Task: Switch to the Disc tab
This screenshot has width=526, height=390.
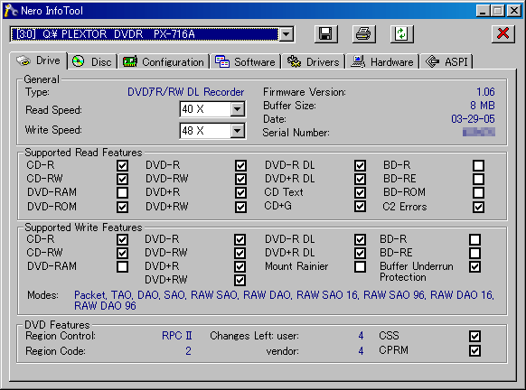Action: coord(92,62)
